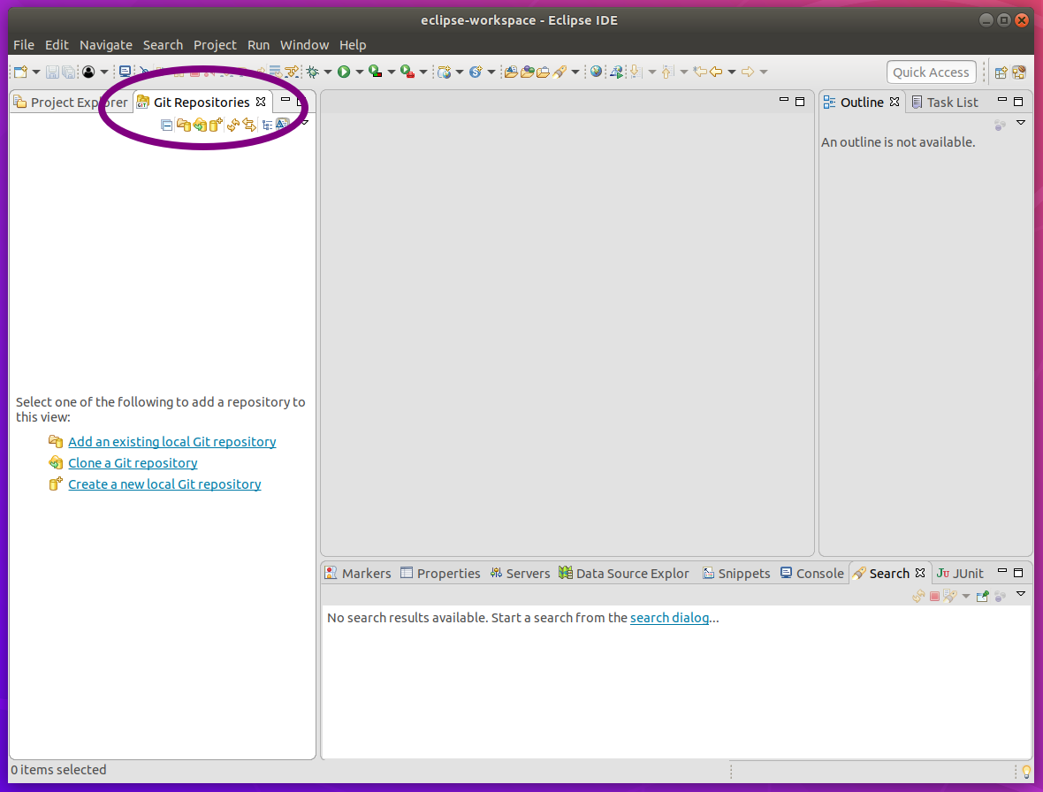Click the Quick Access search field
The width and height of the screenshot is (1043, 792).
[931, 72]
